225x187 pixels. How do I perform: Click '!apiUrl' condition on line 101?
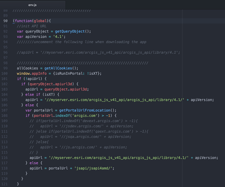click(x=34, y=79)
